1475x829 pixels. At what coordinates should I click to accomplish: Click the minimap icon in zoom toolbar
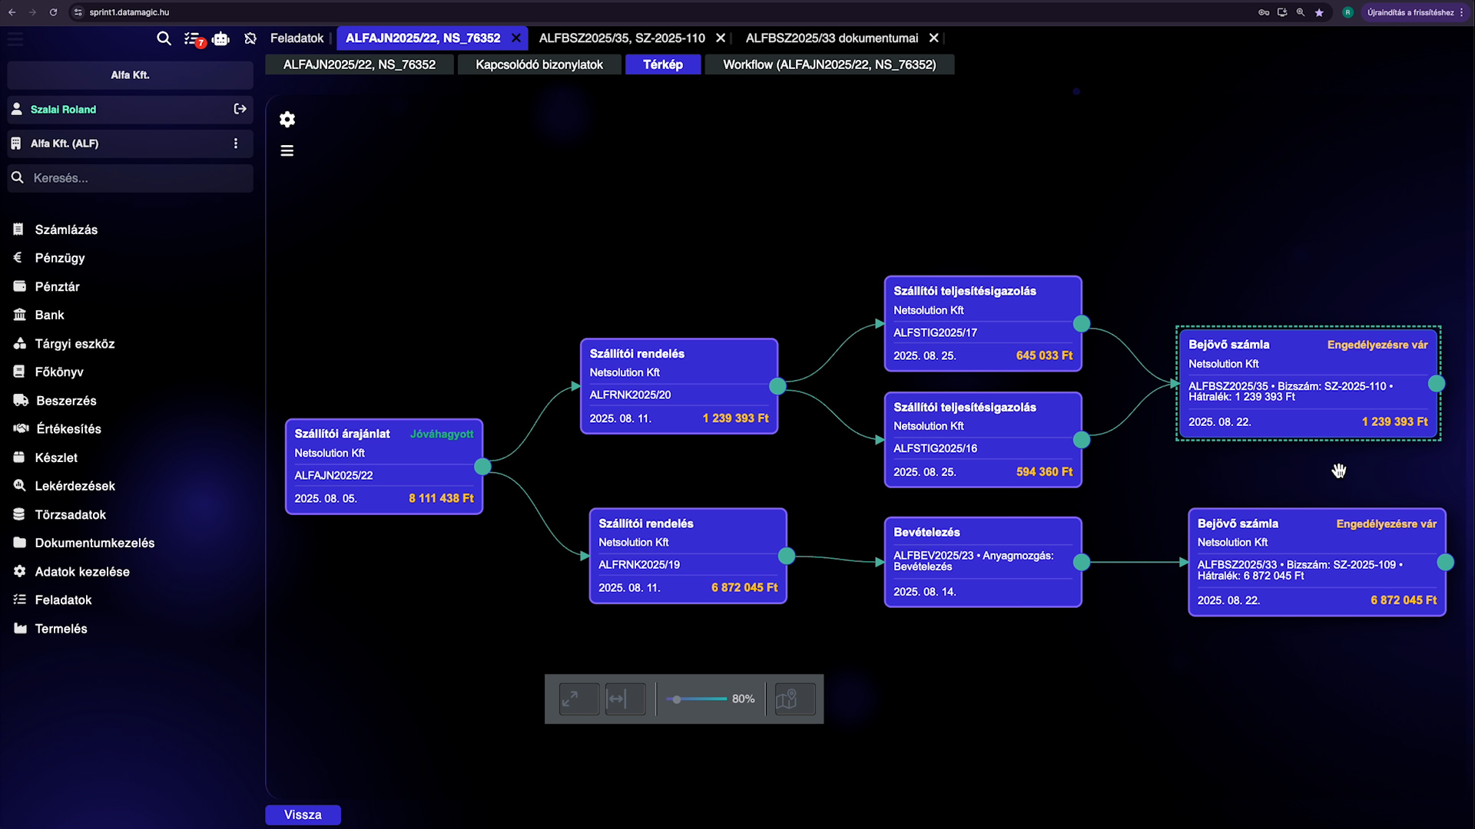tap(787, 699)
